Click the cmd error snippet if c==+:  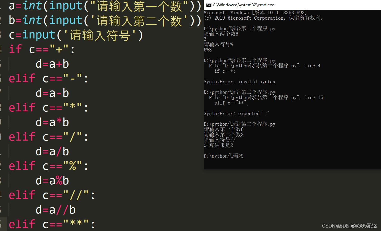click(x=225, y=71)
